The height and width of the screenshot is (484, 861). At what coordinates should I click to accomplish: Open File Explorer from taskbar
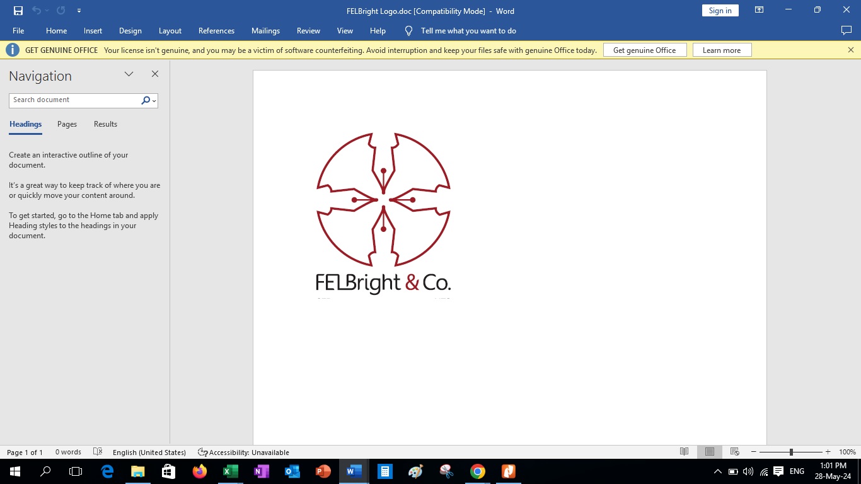[137, 471]
